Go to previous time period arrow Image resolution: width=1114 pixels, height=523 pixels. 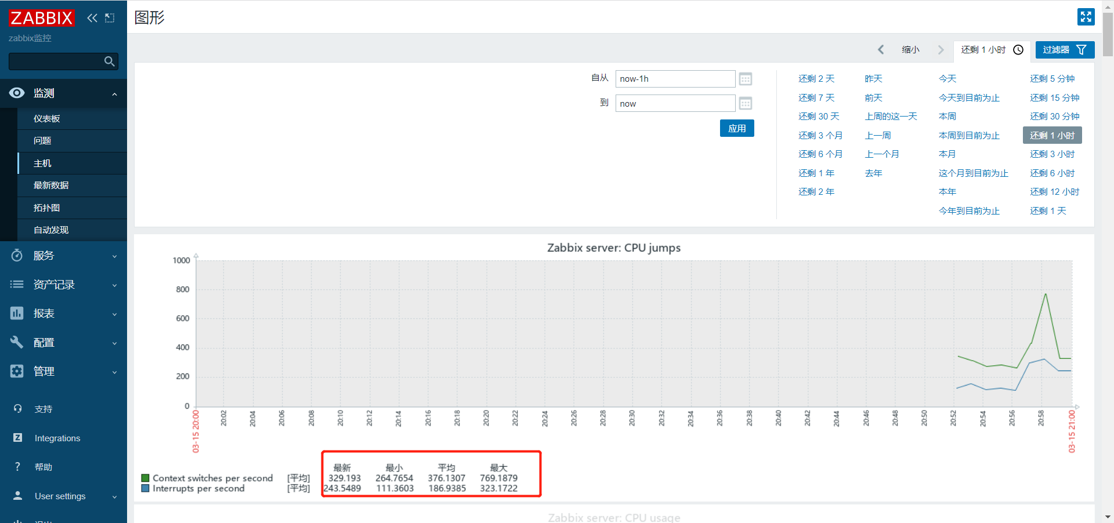click(x=881, y=50)
